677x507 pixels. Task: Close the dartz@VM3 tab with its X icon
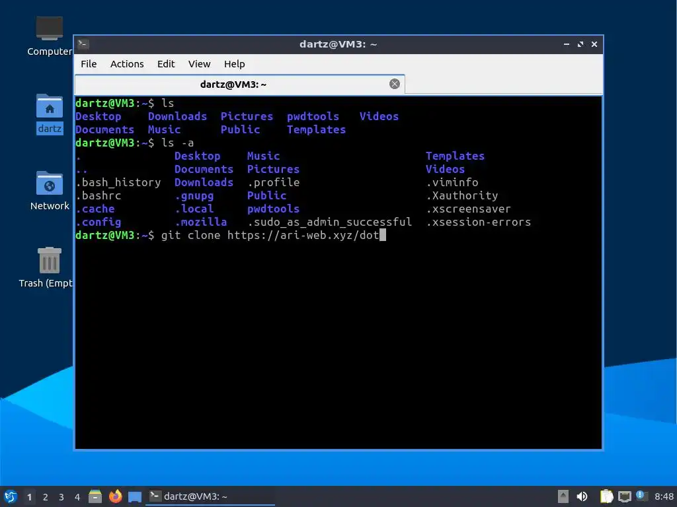point(394,84)
